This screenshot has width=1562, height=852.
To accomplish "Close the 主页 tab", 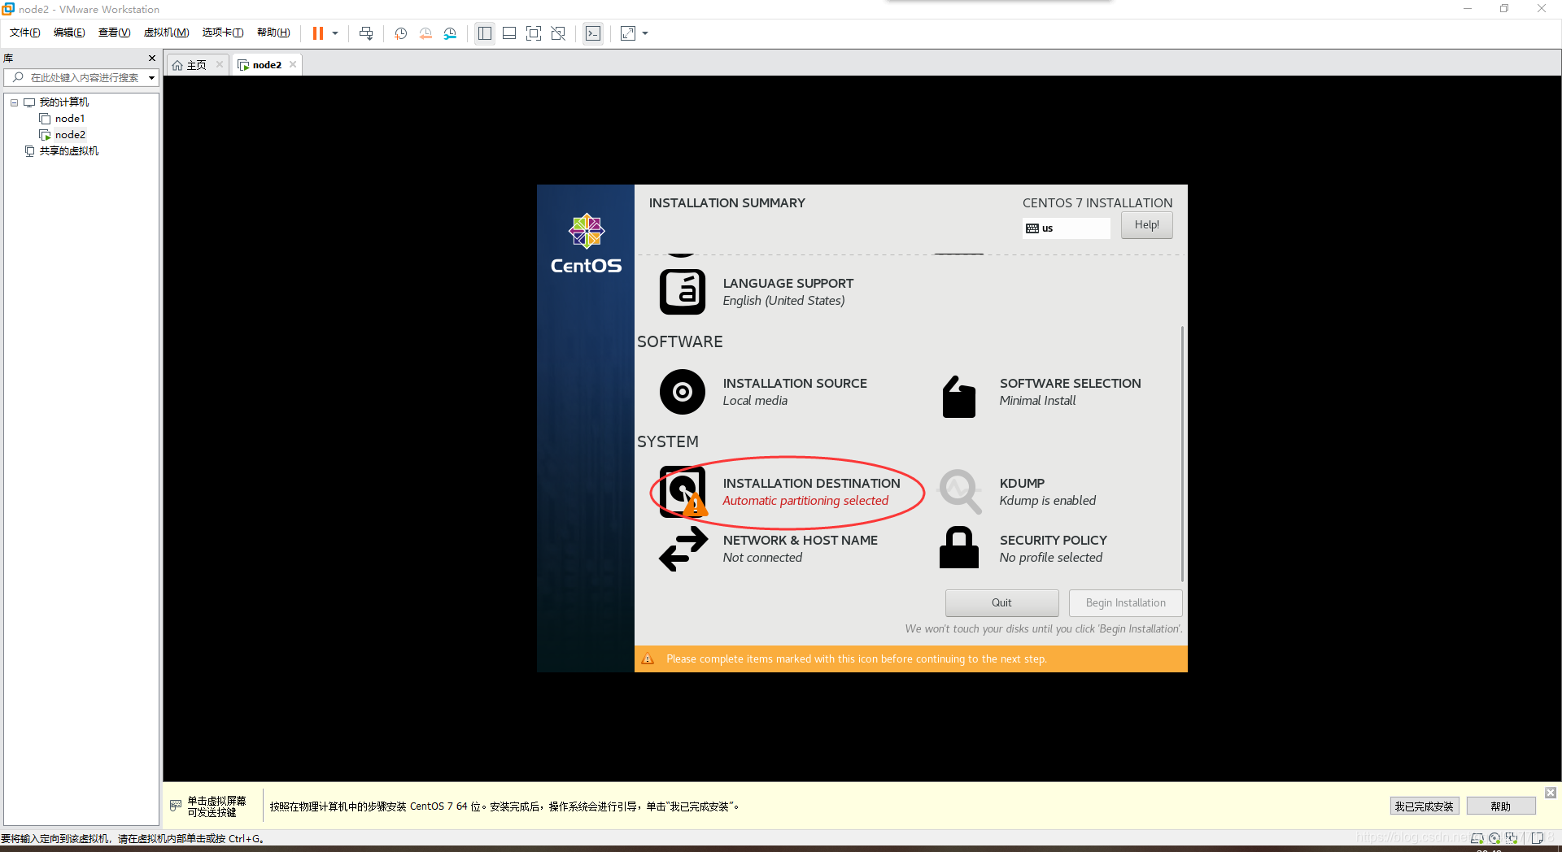I will [220, 64].
